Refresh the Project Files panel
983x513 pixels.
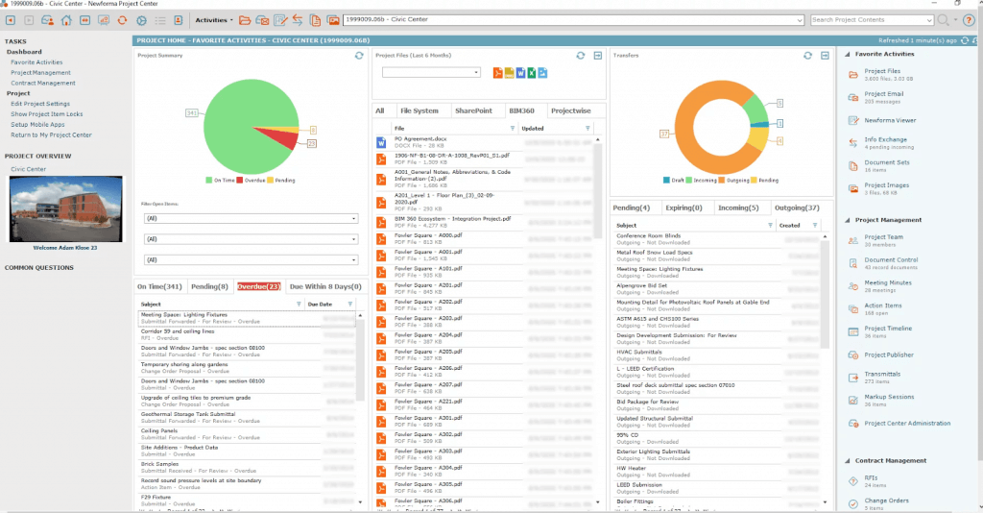click(581, 55)
